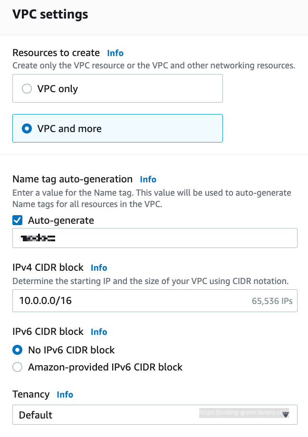Open Info link beside Tenancy
308x437 pixels.
coord(65,395)
